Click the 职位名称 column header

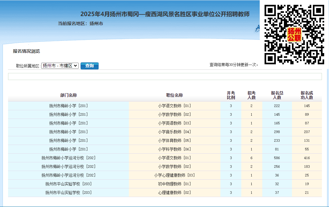[174, 95]
